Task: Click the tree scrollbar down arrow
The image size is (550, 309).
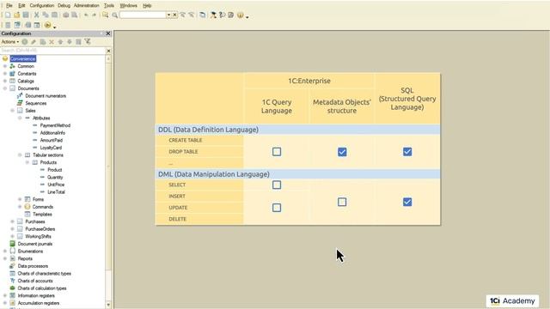Action: [108, 305]
